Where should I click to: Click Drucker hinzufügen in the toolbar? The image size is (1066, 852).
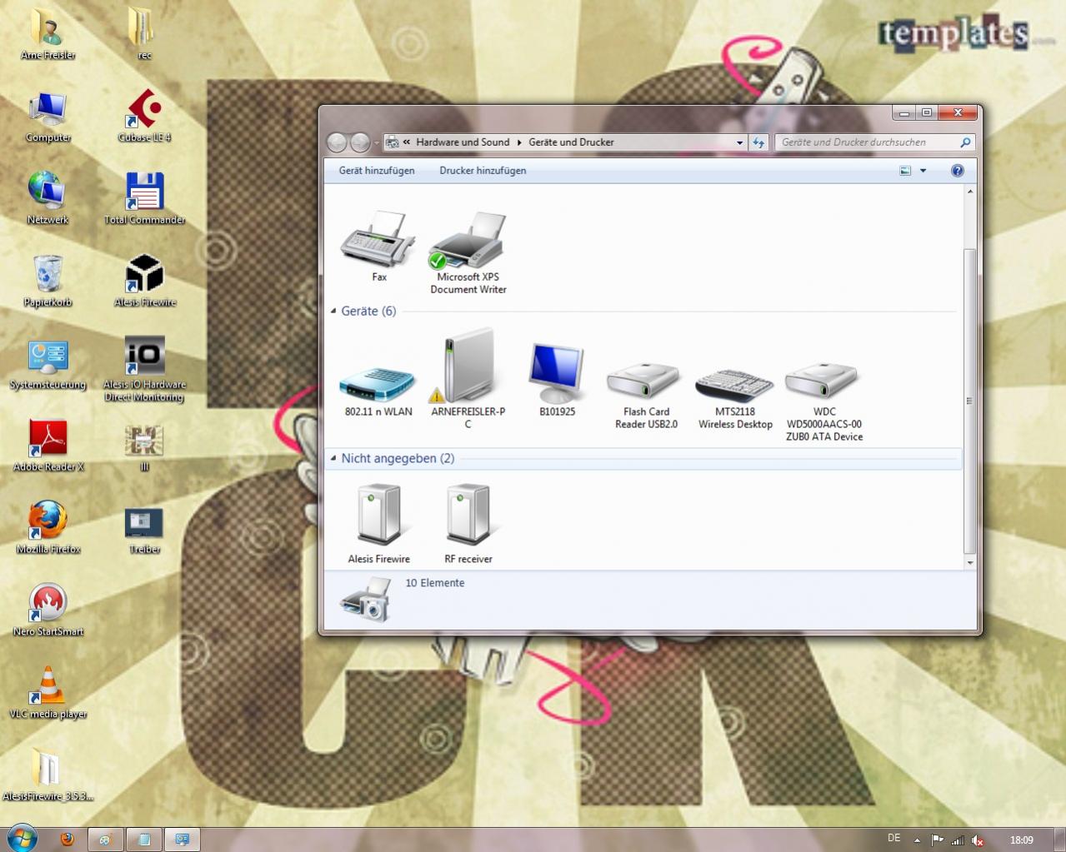click(483, 171)
